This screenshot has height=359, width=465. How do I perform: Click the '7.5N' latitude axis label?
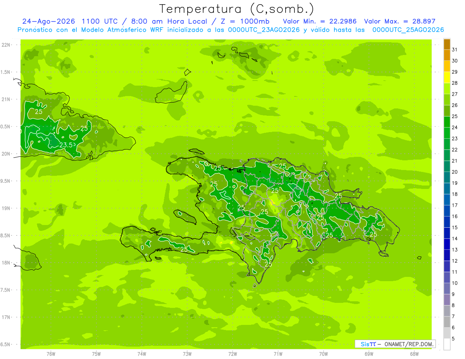pyautogui.click(x=5, y=290)
